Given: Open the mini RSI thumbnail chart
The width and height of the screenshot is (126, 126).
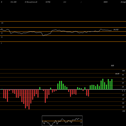Looking at the screenshot, I should 62,121.
